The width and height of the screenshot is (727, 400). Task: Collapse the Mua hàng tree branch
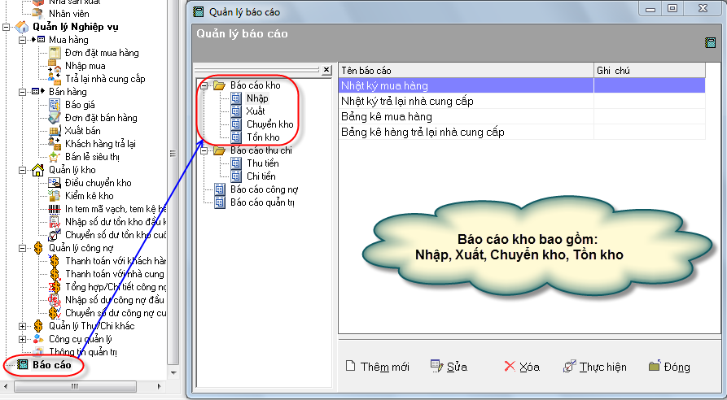pyautogui.click(x=22, y=40)
